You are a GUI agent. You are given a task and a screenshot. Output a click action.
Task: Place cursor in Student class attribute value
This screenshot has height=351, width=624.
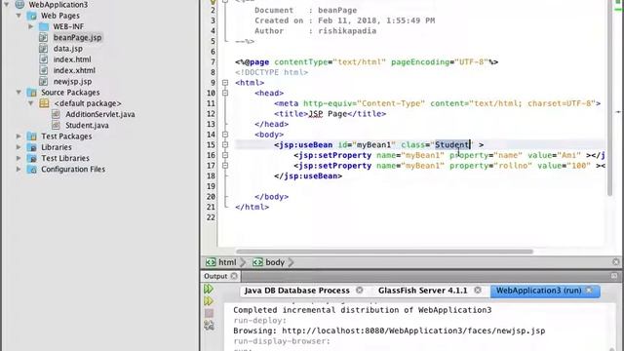[451, 145]
